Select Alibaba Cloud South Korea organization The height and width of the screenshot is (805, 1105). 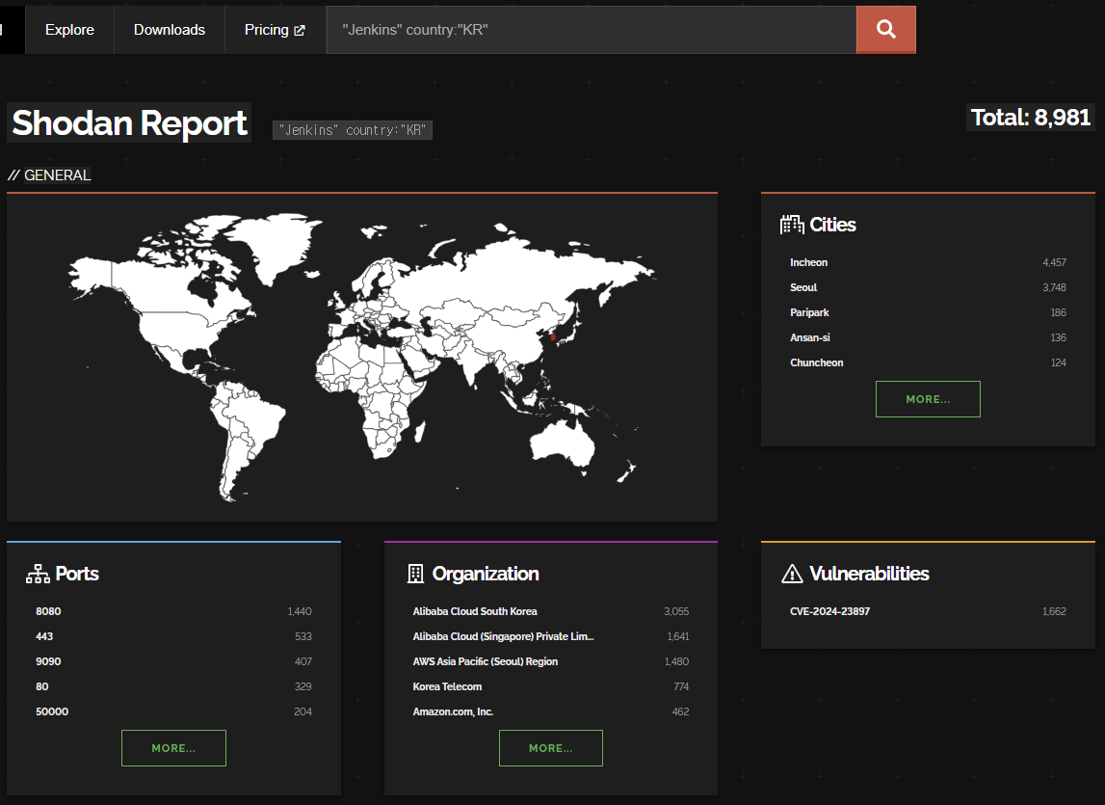[x=474, y=611]
